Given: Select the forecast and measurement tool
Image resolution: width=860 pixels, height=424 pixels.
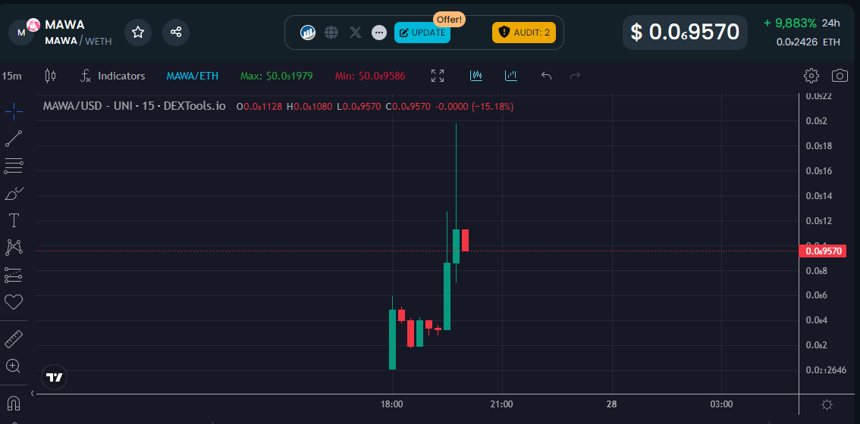Looking at the screenshot, I should tap(14, 275).
